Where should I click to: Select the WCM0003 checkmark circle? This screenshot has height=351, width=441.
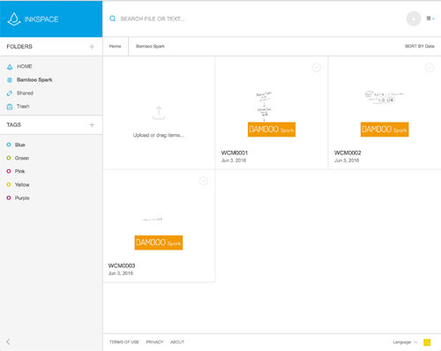(x=204, y=181)
